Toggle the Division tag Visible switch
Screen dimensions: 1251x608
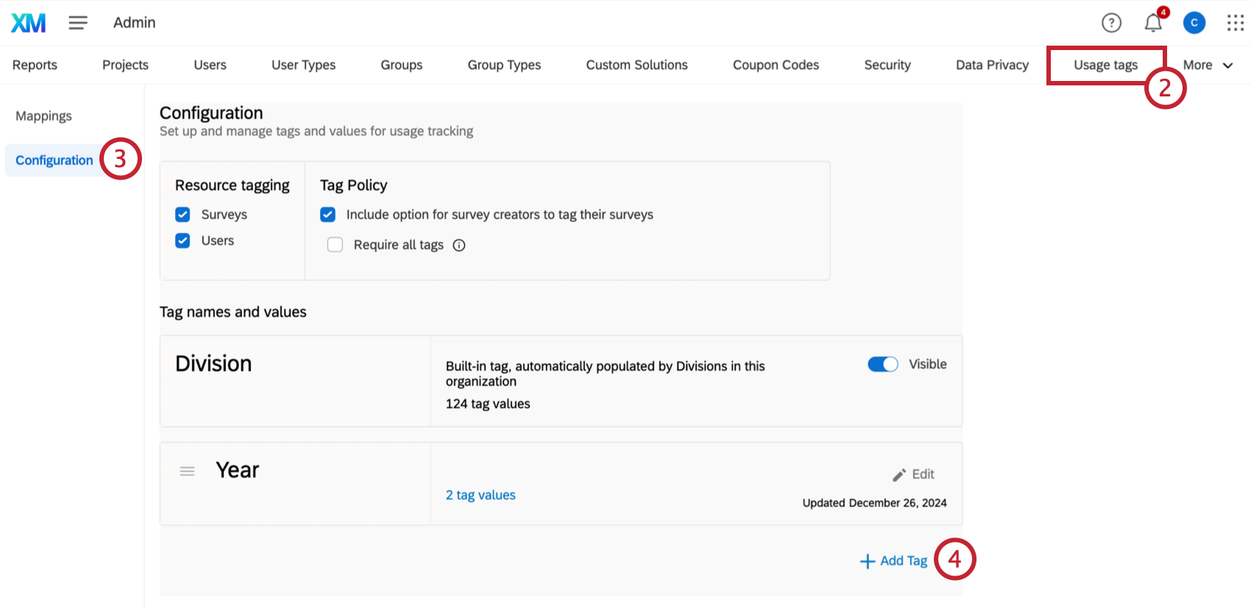click(882, 364)
